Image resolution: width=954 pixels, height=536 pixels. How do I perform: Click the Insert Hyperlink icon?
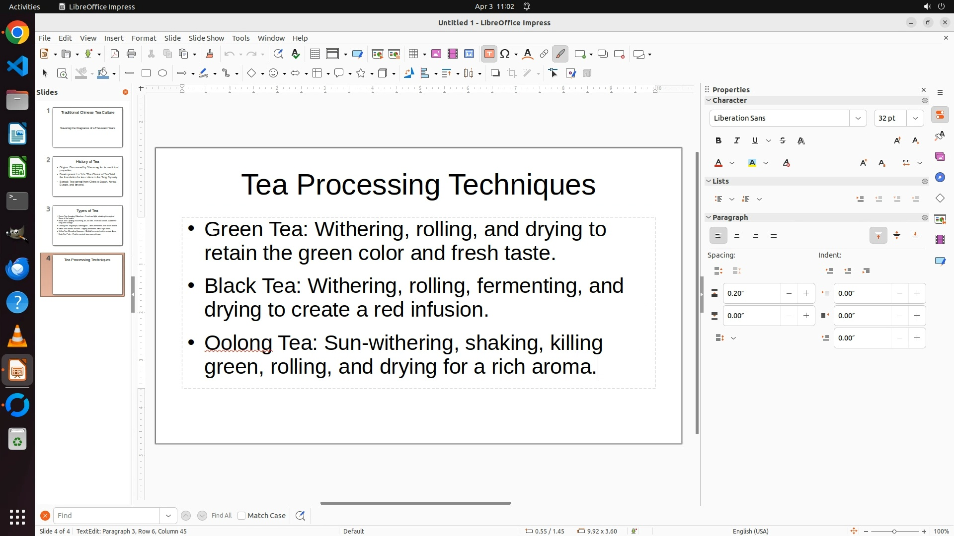point(544,54)
